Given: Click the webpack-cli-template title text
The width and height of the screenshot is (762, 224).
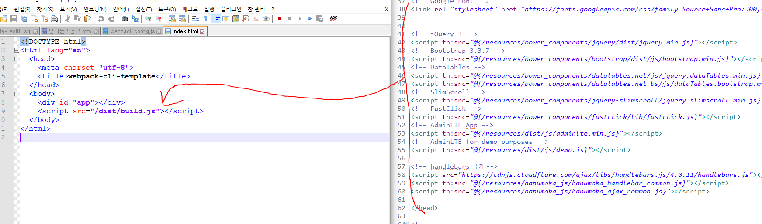Looking at the screenshot, I should (x=111, y=76).
